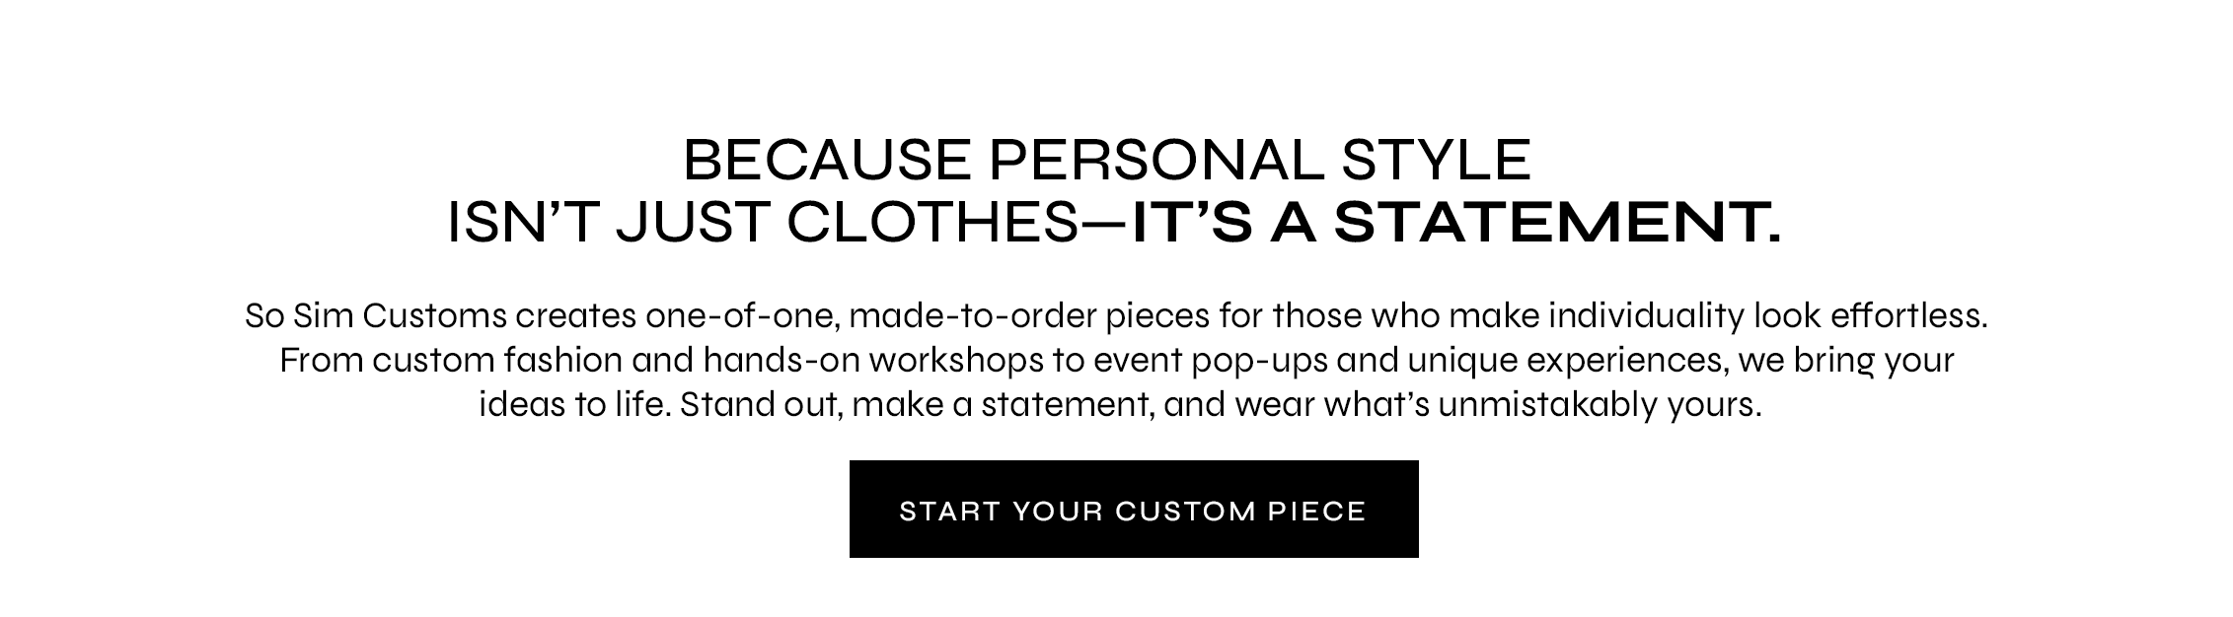Click "we bring your" in the paragraph
The width and height of the screenshot is (2233, 617).
tap(1845, 361)
